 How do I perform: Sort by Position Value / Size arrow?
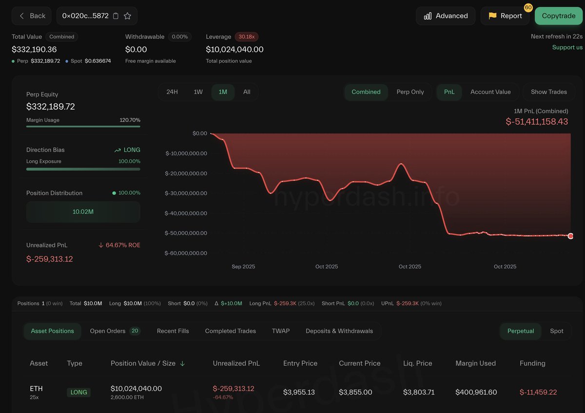point(182,363)
